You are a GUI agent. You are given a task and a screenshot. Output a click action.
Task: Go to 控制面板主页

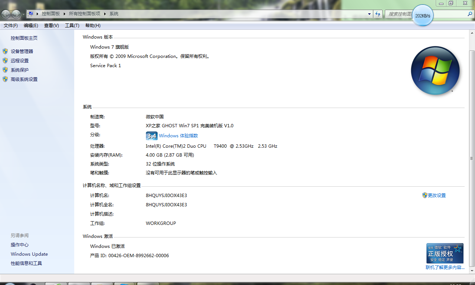coord(24,38)
